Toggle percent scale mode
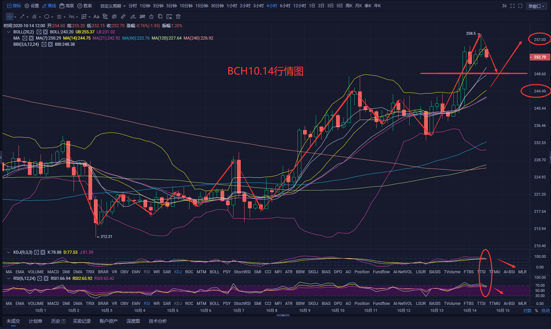Viewport: 551px width, 329px height. click(x=536, y=311)
